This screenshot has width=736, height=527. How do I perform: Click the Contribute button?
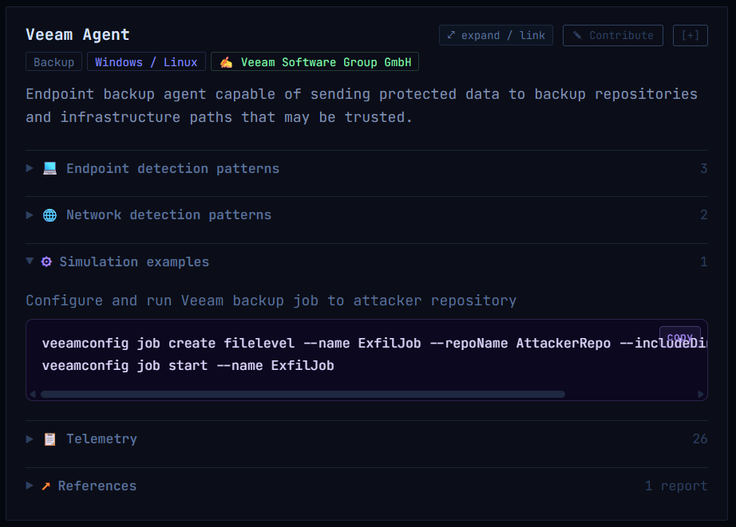(x=613, y=35)
